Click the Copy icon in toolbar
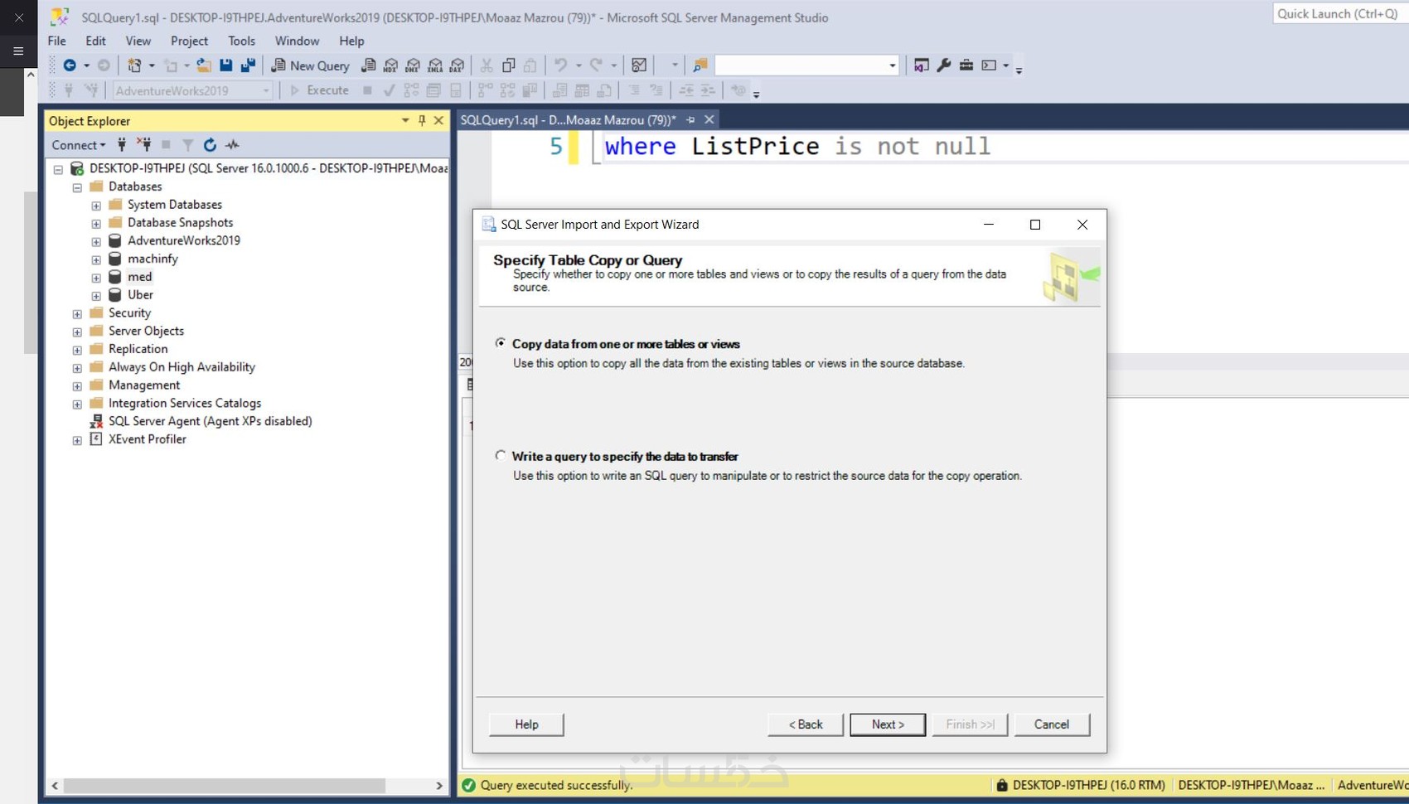The image size is (1409, 804). click(x=509, y=65)
